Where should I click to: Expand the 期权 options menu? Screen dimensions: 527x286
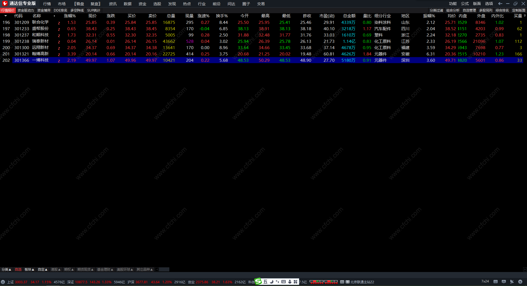[69, 270]
